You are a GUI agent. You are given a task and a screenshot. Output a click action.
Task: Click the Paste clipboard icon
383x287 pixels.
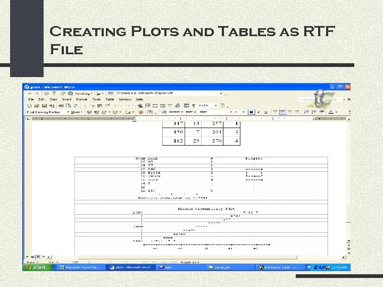point(99,106)
